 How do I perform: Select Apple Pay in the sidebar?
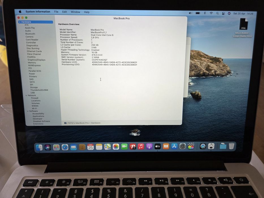30,28
